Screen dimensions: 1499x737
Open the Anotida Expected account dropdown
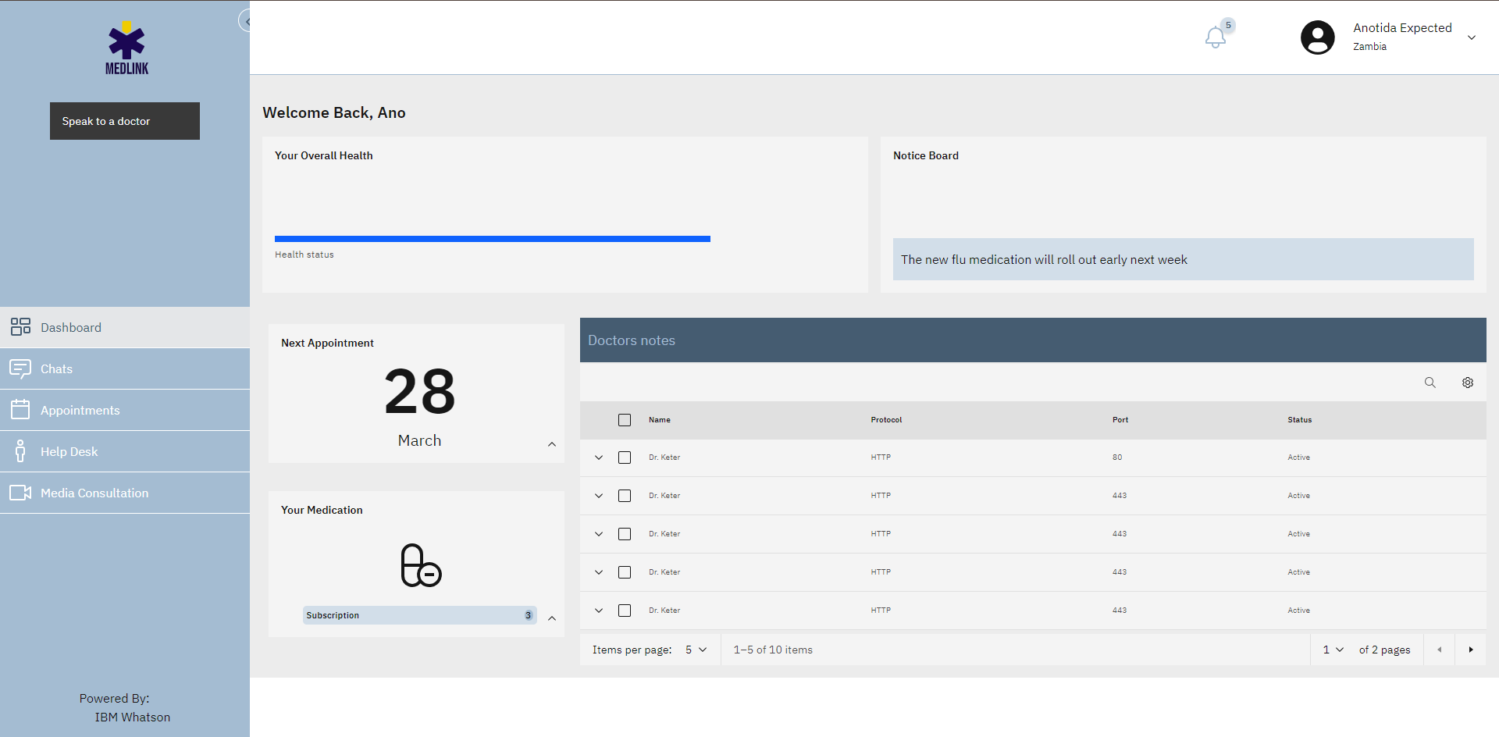point(1471,37)
